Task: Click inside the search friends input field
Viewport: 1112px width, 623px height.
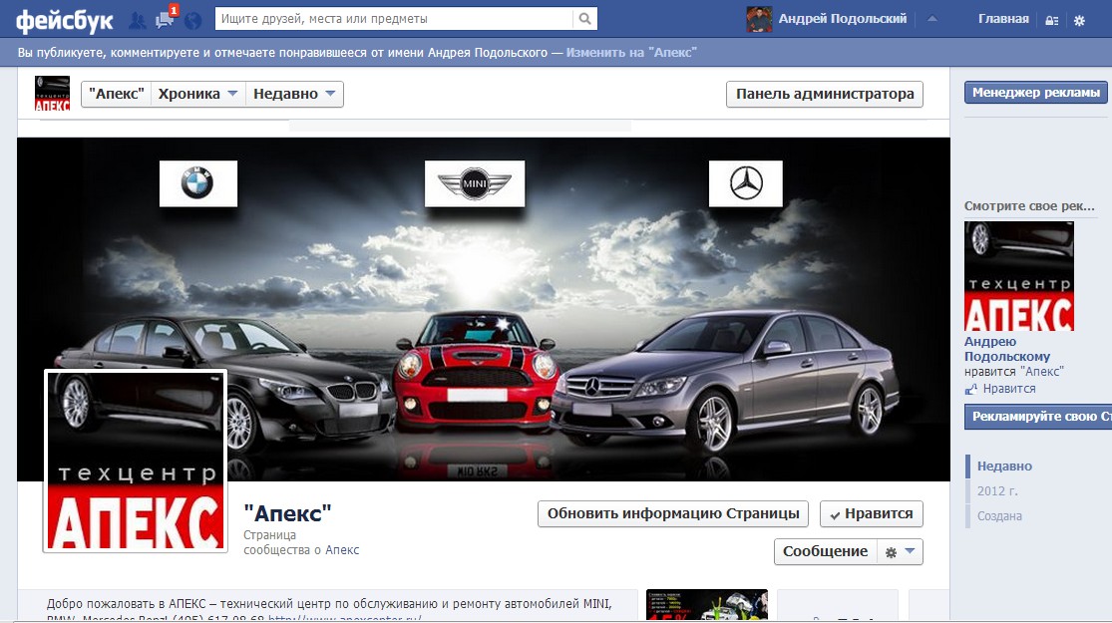Action: 394,19
